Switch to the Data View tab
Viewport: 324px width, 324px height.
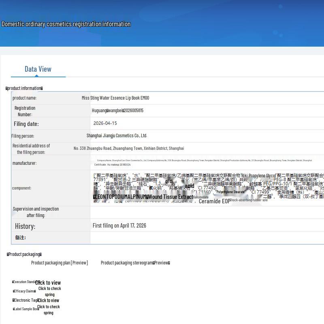coord(38,69)
